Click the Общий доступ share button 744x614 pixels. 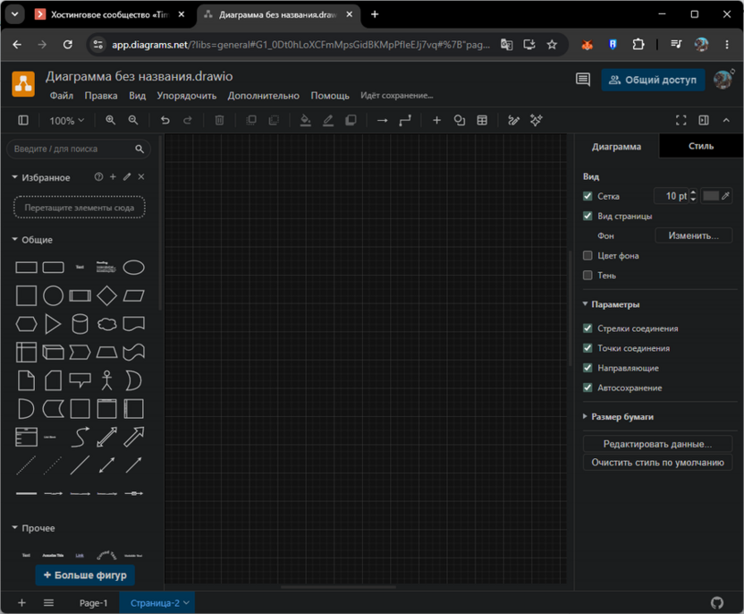pyautogui.click(x=653, y=80)
